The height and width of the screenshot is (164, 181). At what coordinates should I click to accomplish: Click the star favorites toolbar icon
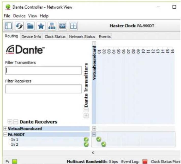tap(41, 26)
